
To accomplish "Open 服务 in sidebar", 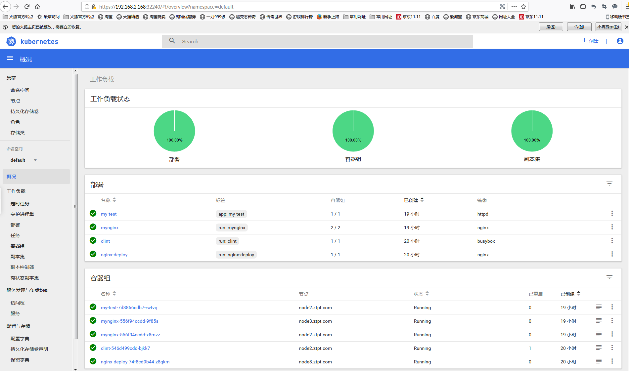I will (15, 313).
